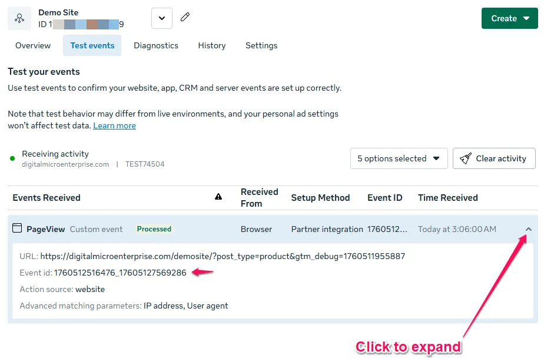
Task: Click the PageView event URL text
Action: pyautogui.click(x=223, y=256)
